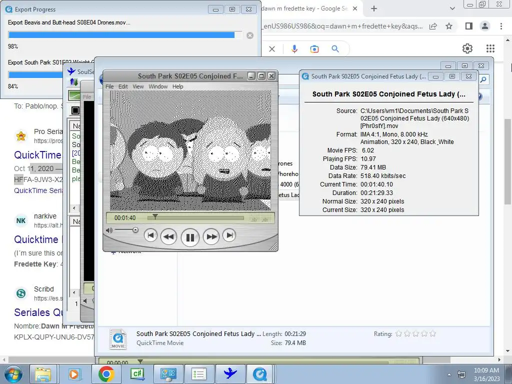Viewport: 512px width, 384px height.
Task: Click the Data Rate value 518.40 kbits/sec
Action: pos(383,175)
